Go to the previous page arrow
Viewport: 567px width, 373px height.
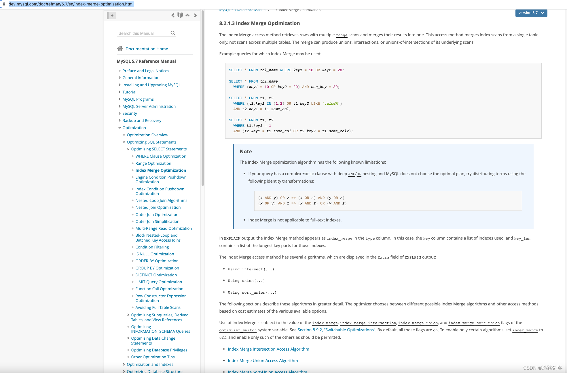pos(173,15)
